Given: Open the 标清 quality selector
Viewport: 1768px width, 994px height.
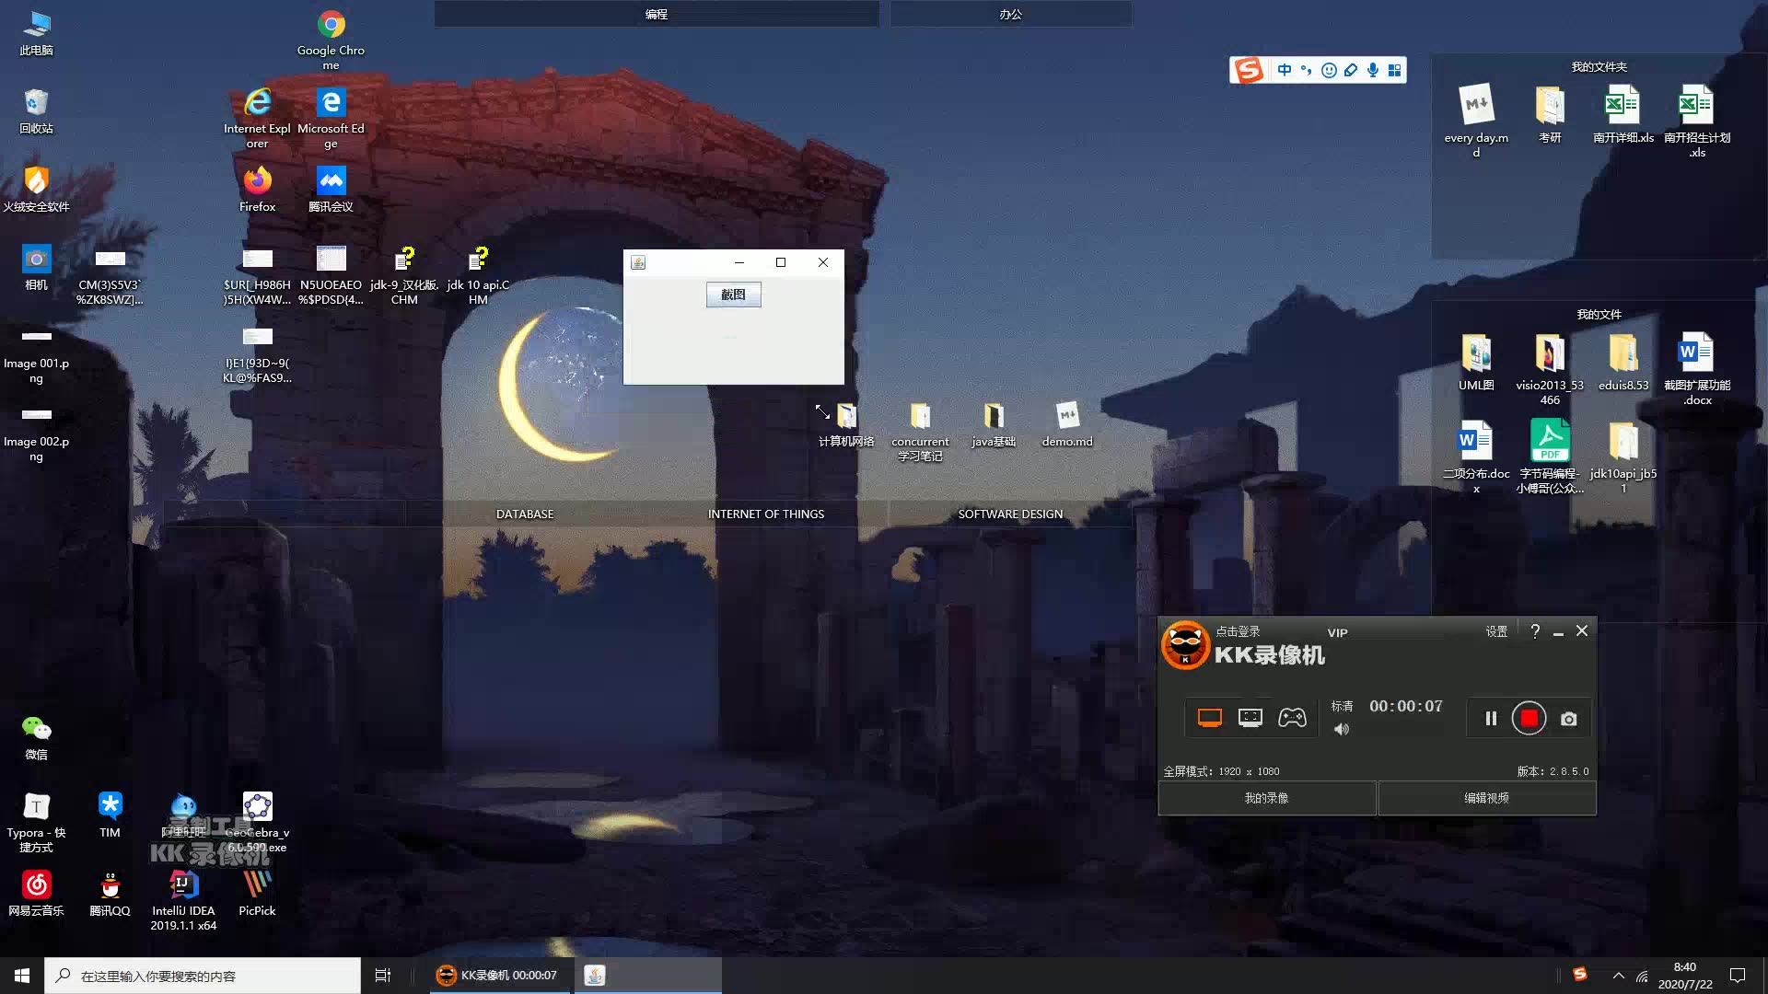Looking at the screenshot, I should point(1342,706).
